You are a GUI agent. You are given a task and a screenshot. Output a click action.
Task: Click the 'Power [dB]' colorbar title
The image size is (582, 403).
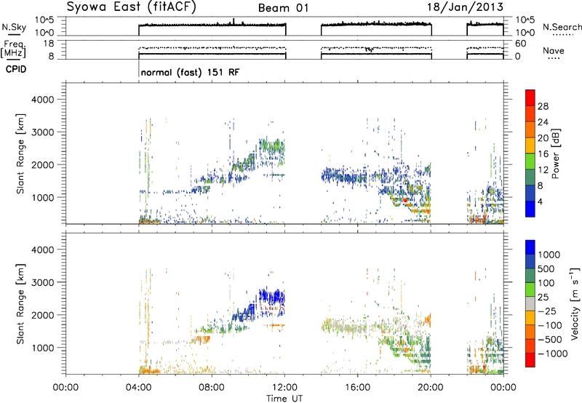555,153
